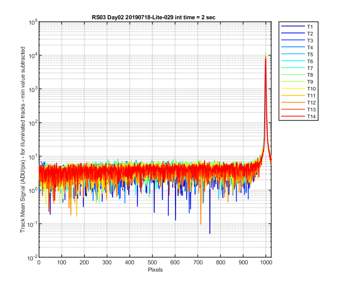Select the T14 legend entry

tap(298, 116)
